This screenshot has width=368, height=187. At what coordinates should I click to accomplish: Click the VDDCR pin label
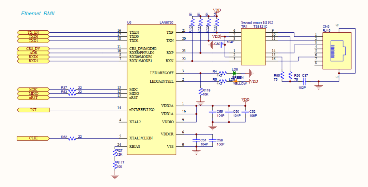[x=167, y=134]
